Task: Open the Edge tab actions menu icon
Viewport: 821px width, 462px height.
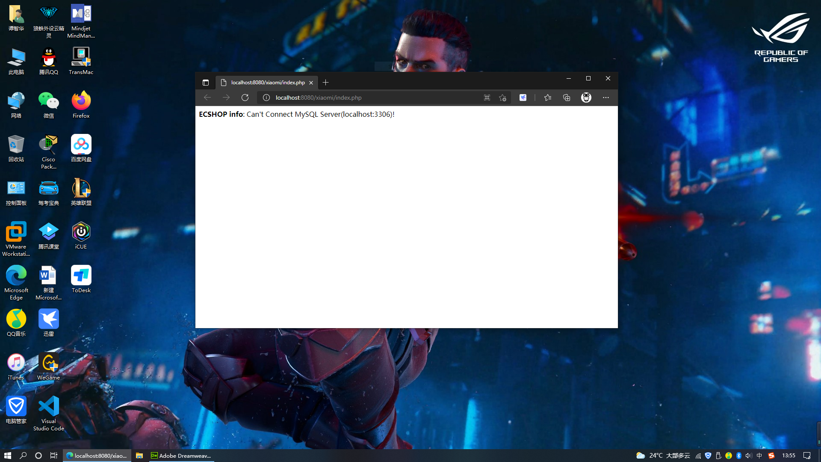Action: pos(206,83)
